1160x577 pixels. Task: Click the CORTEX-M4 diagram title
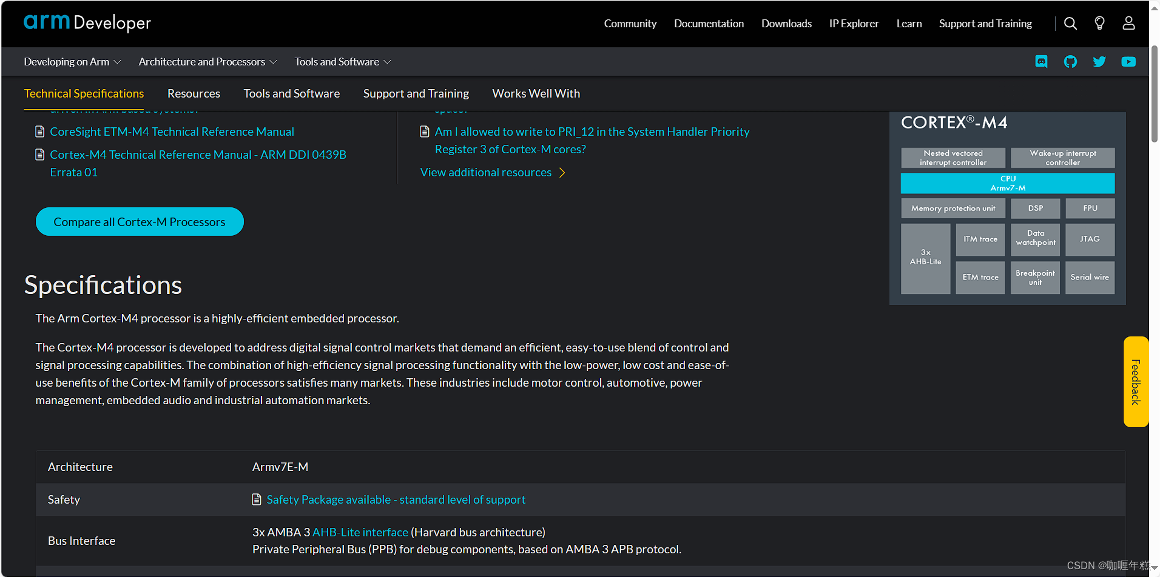pos(954,123)
